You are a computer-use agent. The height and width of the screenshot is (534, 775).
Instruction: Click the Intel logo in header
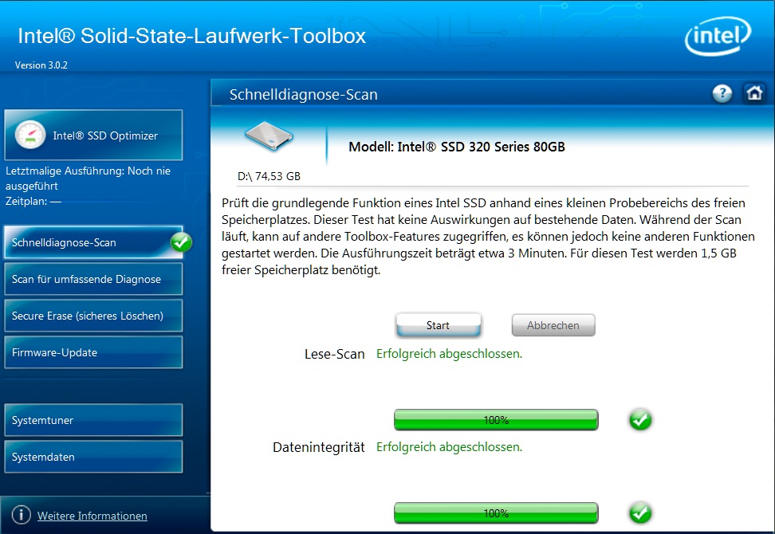[x=718, y=36]
